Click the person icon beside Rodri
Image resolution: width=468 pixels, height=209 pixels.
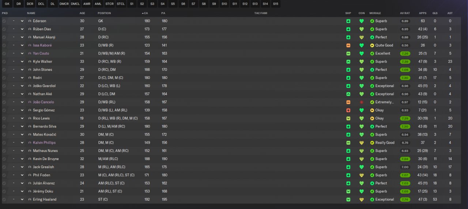[x=30, y=78]
